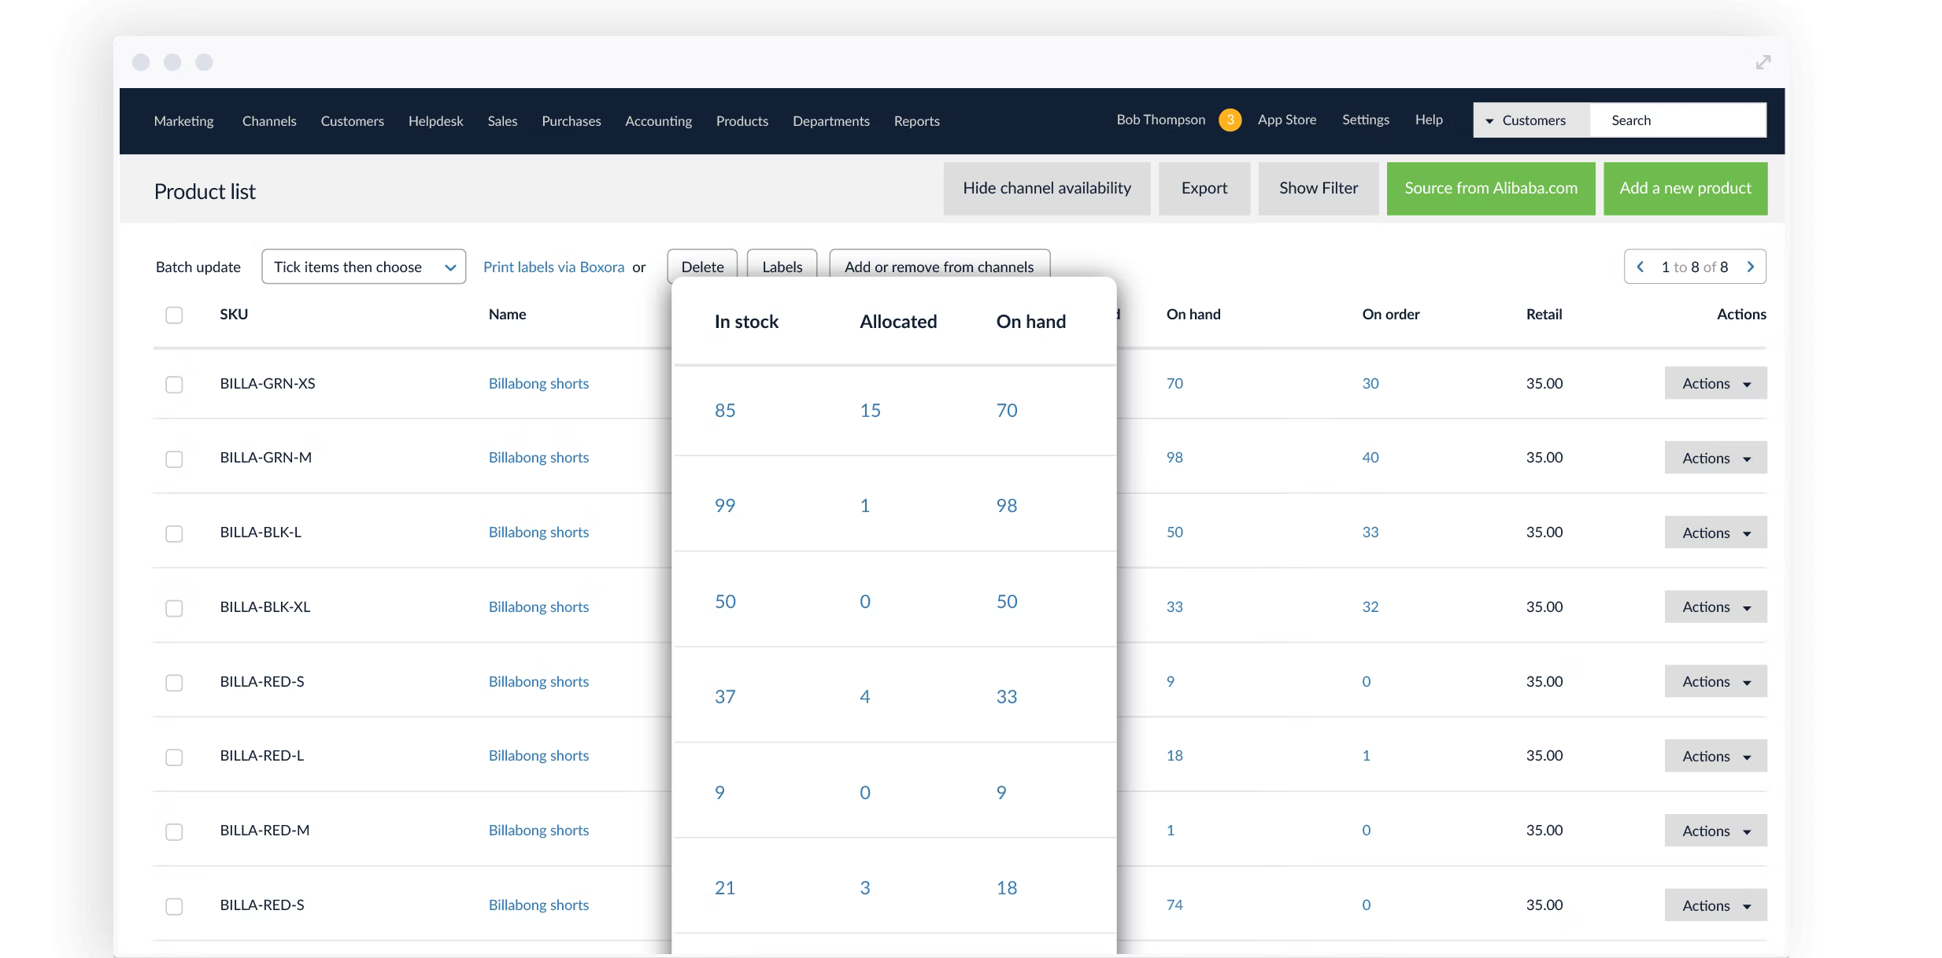This screenshot has width=1942, height=958.
Task: Open Billabong shorts link for BILLA-BLK-L
Action: [538, 532]
